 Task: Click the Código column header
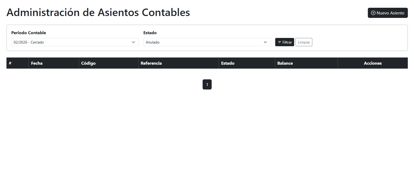click(88, 63)
